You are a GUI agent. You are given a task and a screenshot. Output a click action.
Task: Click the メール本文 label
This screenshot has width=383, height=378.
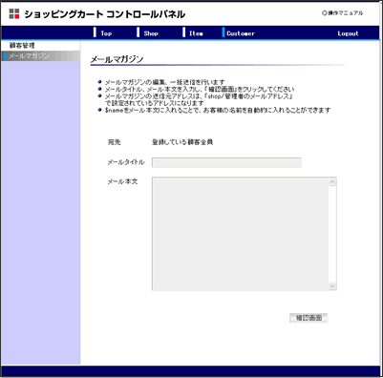point(122,181)
